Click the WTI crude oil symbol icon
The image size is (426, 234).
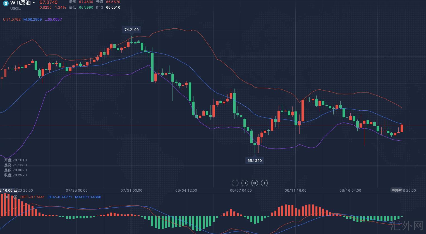6,3
